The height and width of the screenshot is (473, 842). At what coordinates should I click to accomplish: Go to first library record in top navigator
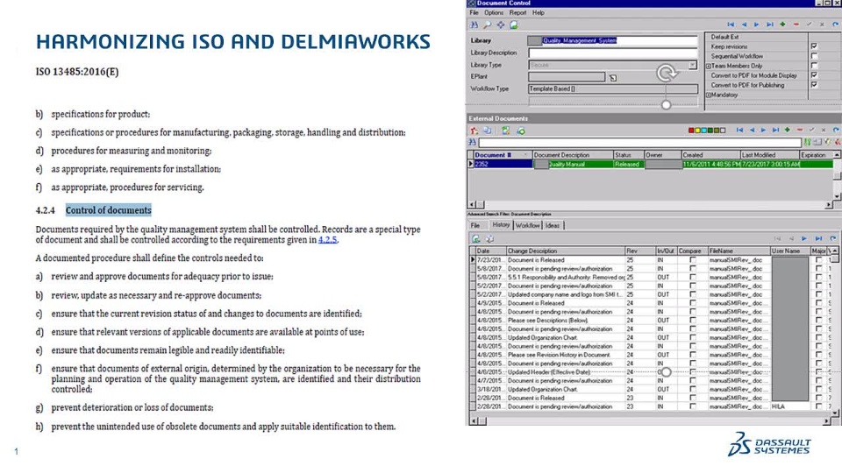click(731, 25)
